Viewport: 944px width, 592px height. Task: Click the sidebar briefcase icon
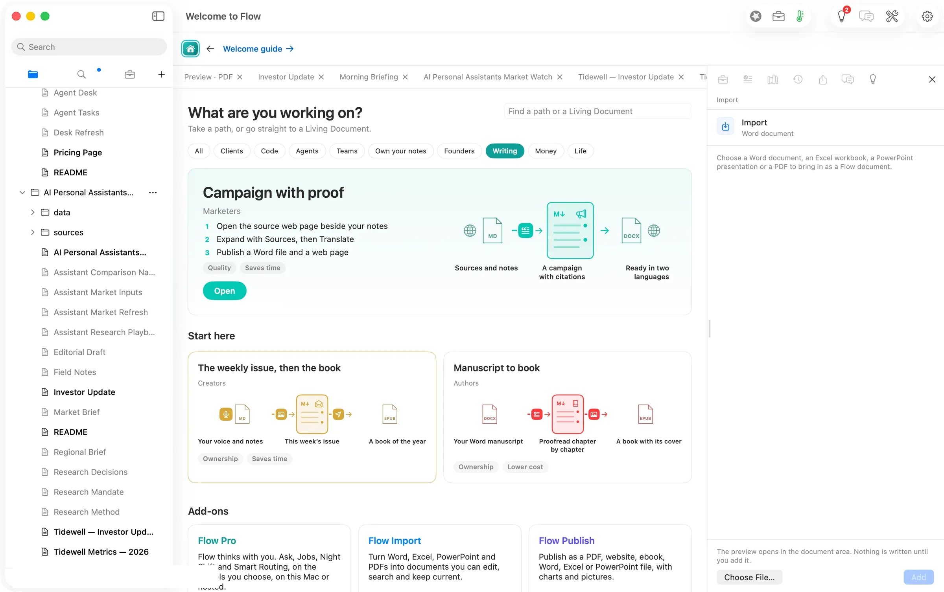(x=130, y=74)
